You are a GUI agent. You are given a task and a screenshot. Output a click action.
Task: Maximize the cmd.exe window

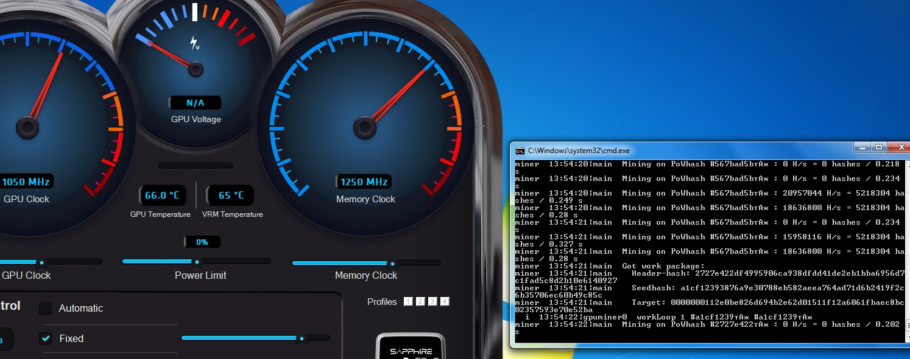878,148
